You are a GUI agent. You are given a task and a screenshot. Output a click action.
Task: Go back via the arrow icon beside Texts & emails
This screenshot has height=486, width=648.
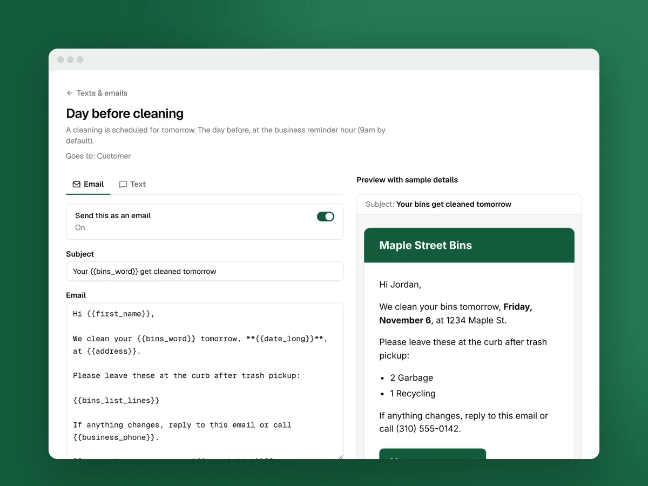point(70,93)
